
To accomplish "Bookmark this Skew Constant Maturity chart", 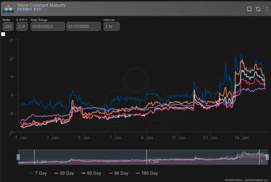I will [249, 9].
